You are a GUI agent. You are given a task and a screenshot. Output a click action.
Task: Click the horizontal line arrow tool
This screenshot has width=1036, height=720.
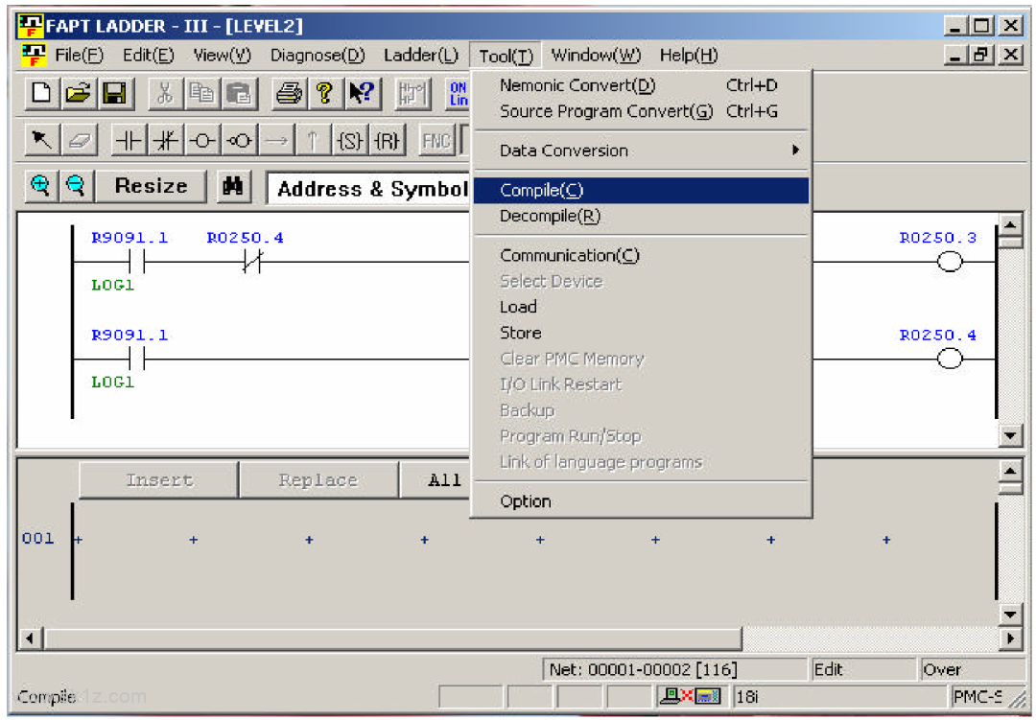pos(277,140)
